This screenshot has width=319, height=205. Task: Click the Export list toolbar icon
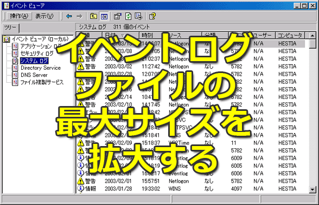[x=138, y=16]
